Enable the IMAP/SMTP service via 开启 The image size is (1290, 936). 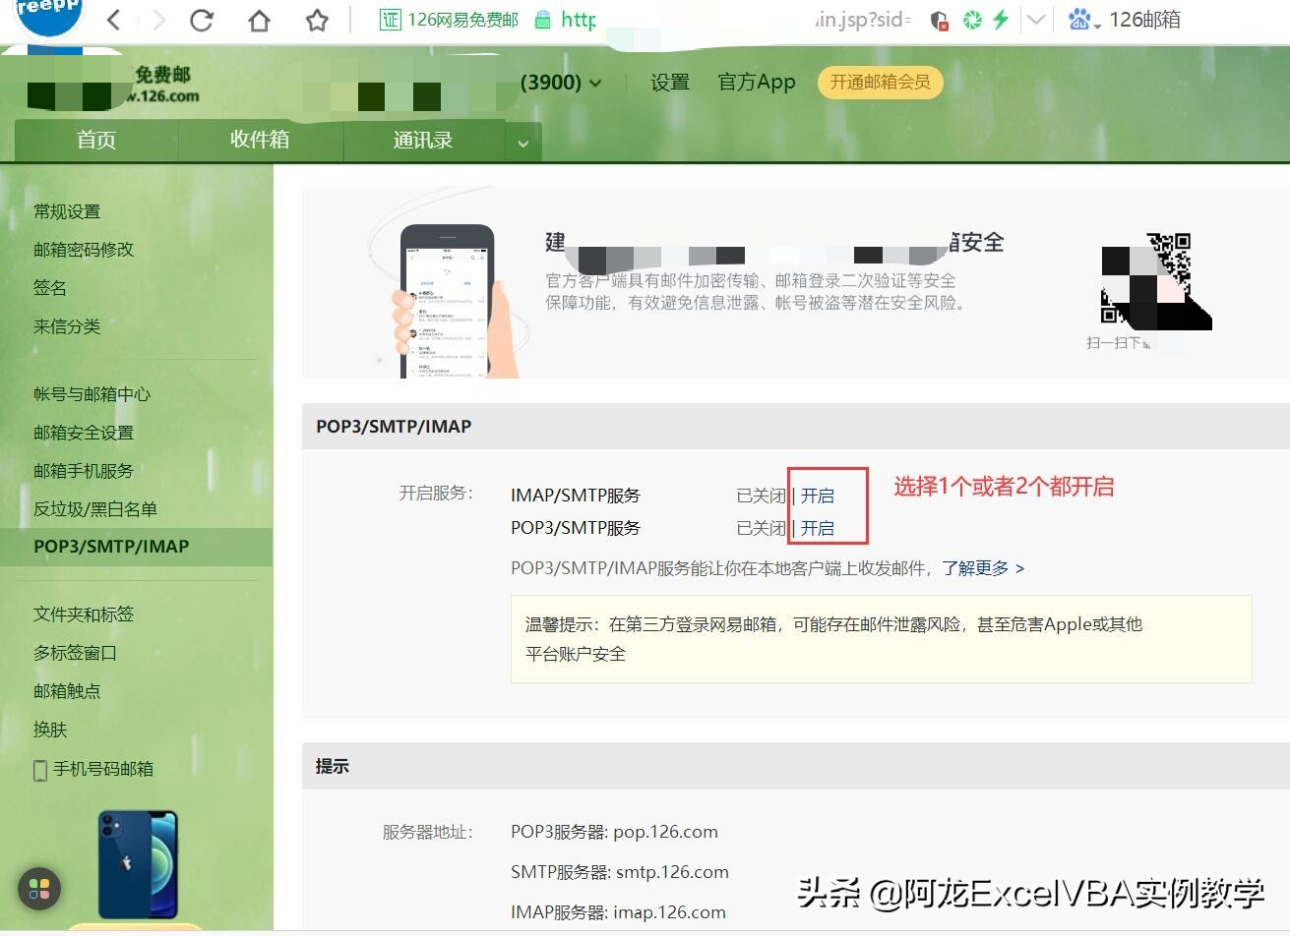816,496
